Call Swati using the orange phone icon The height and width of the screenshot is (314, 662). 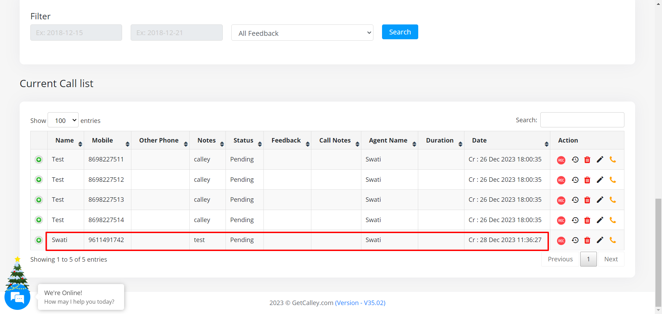(x=613, y=240)
